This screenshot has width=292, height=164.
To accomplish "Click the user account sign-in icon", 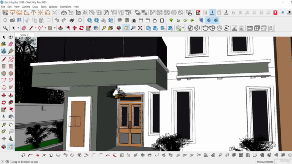I will tap(179, 28).
